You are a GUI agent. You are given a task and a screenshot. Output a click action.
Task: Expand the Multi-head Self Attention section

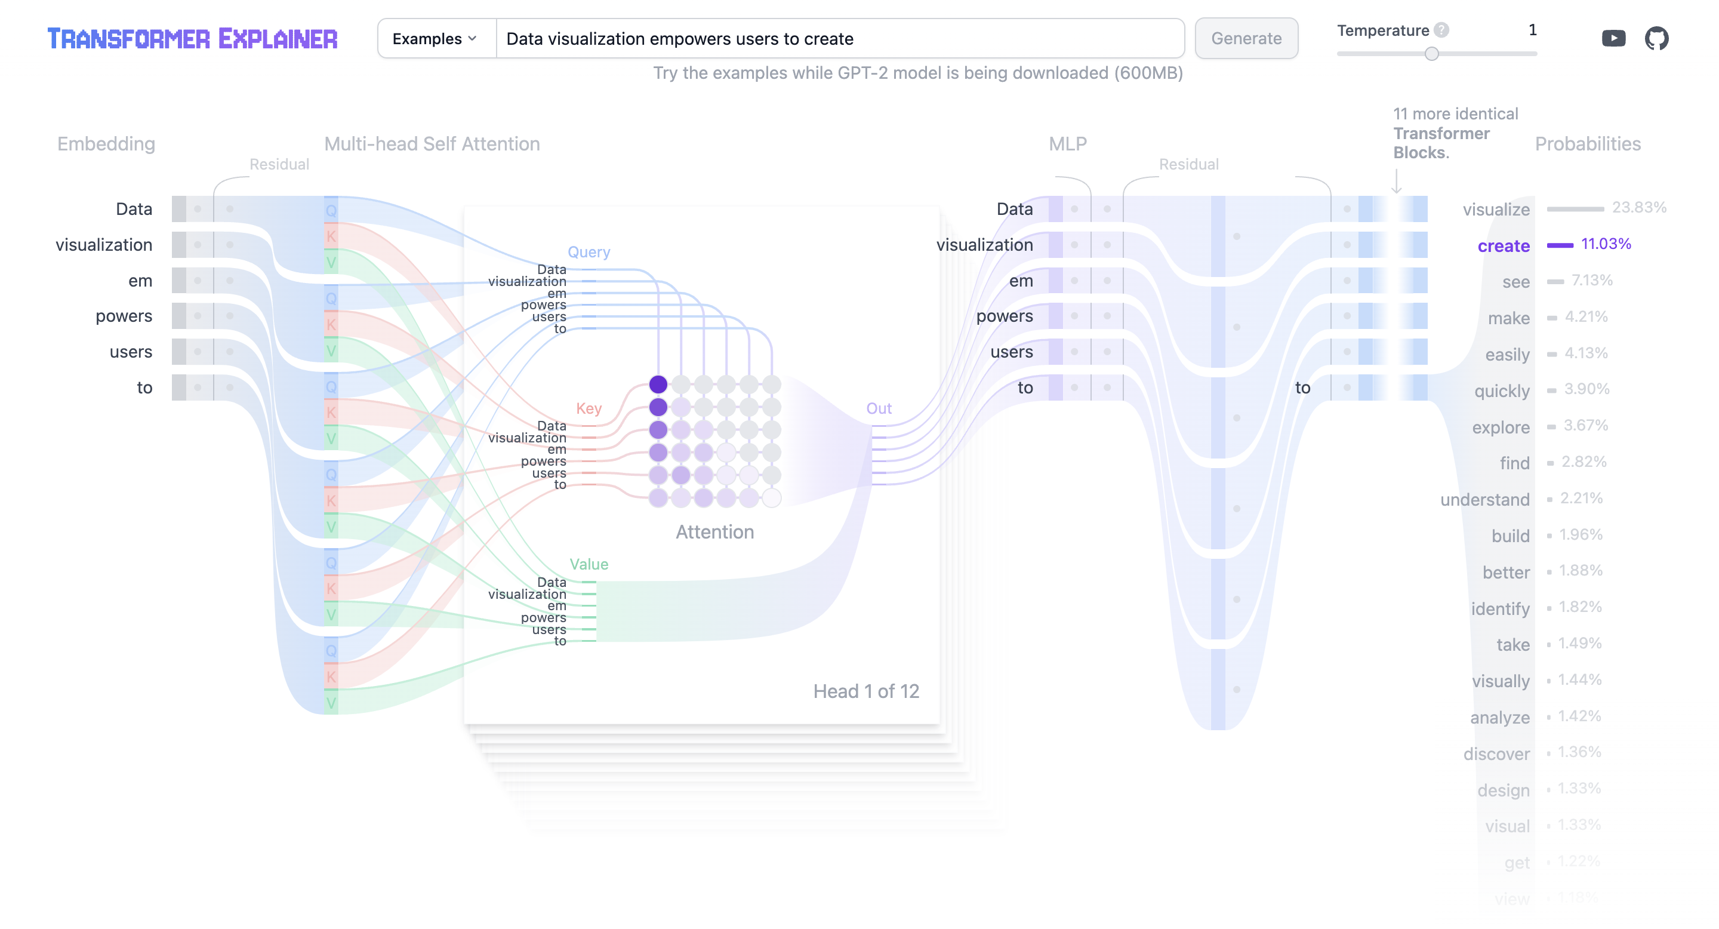point(432,143)
